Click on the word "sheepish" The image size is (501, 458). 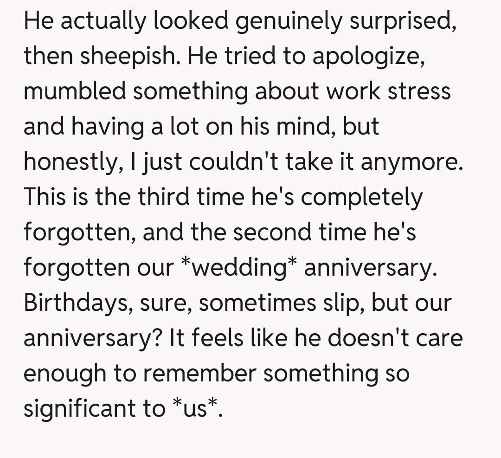tap(126, 57)
